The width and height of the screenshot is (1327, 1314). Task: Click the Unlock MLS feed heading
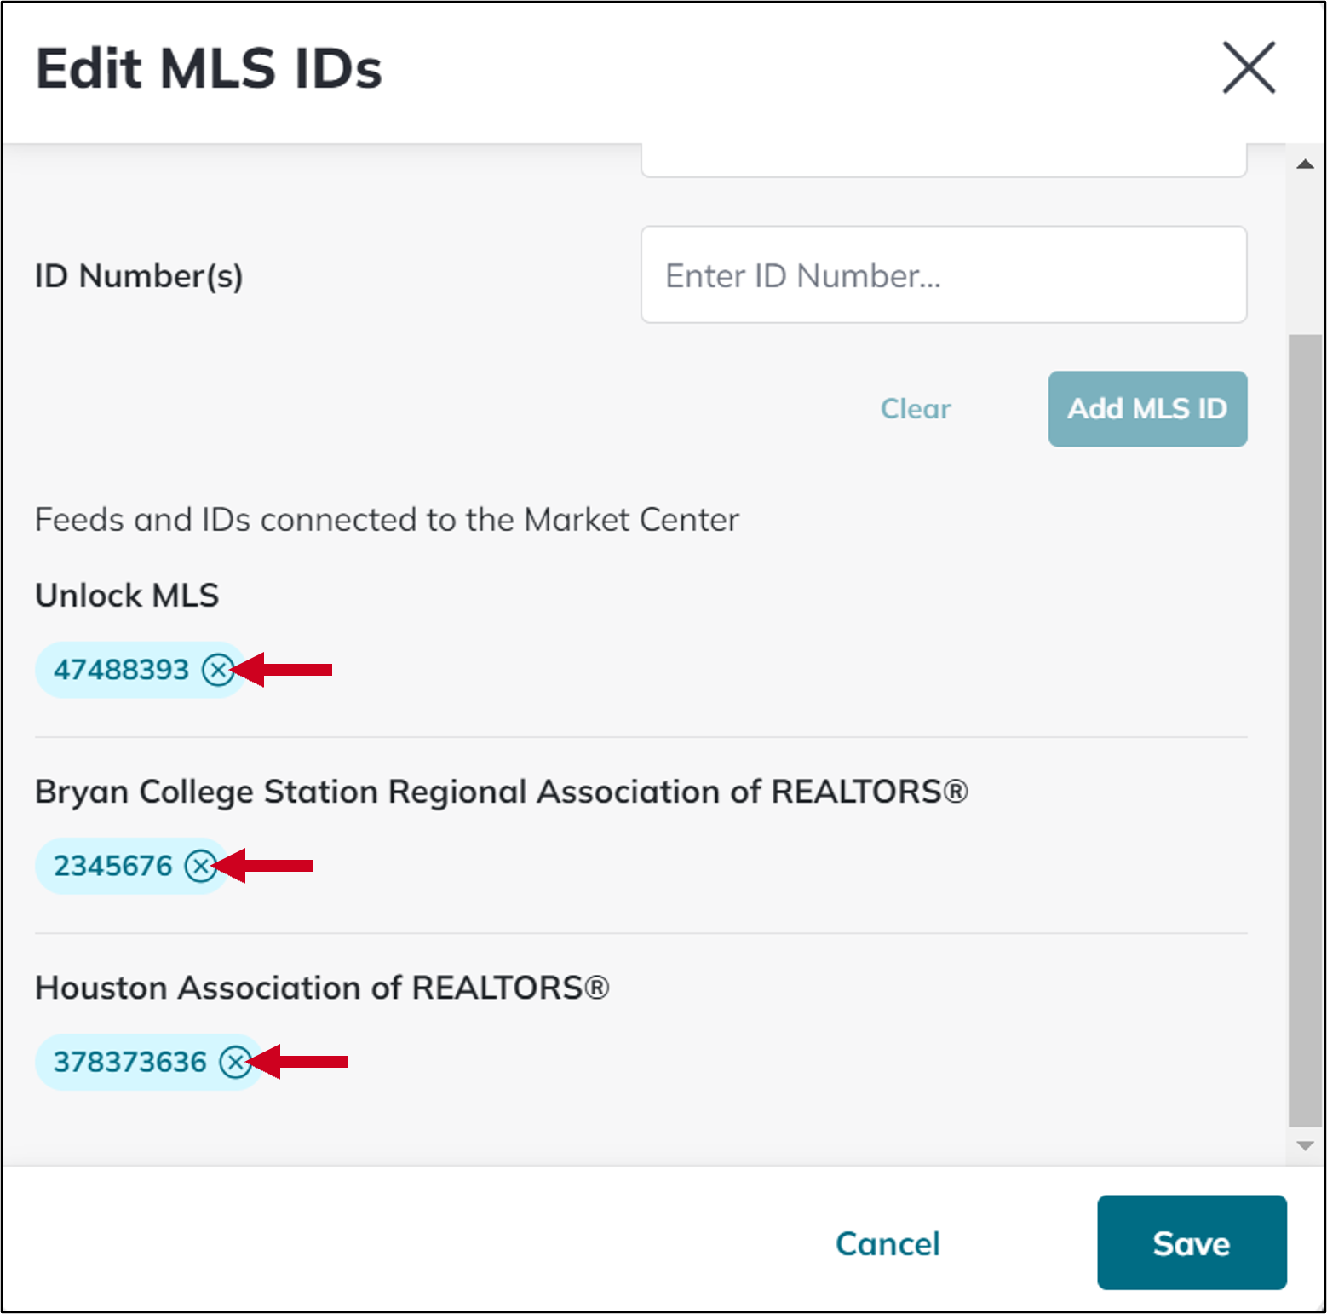tap(126, 596)
